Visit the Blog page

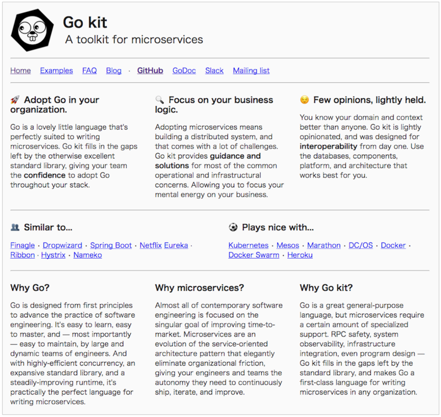point(114,71)
